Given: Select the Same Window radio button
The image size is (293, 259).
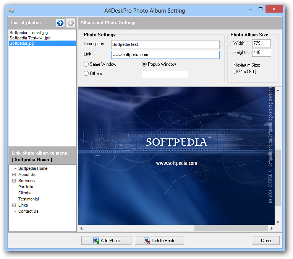Looking at the screenshot, I should [86, 64].
